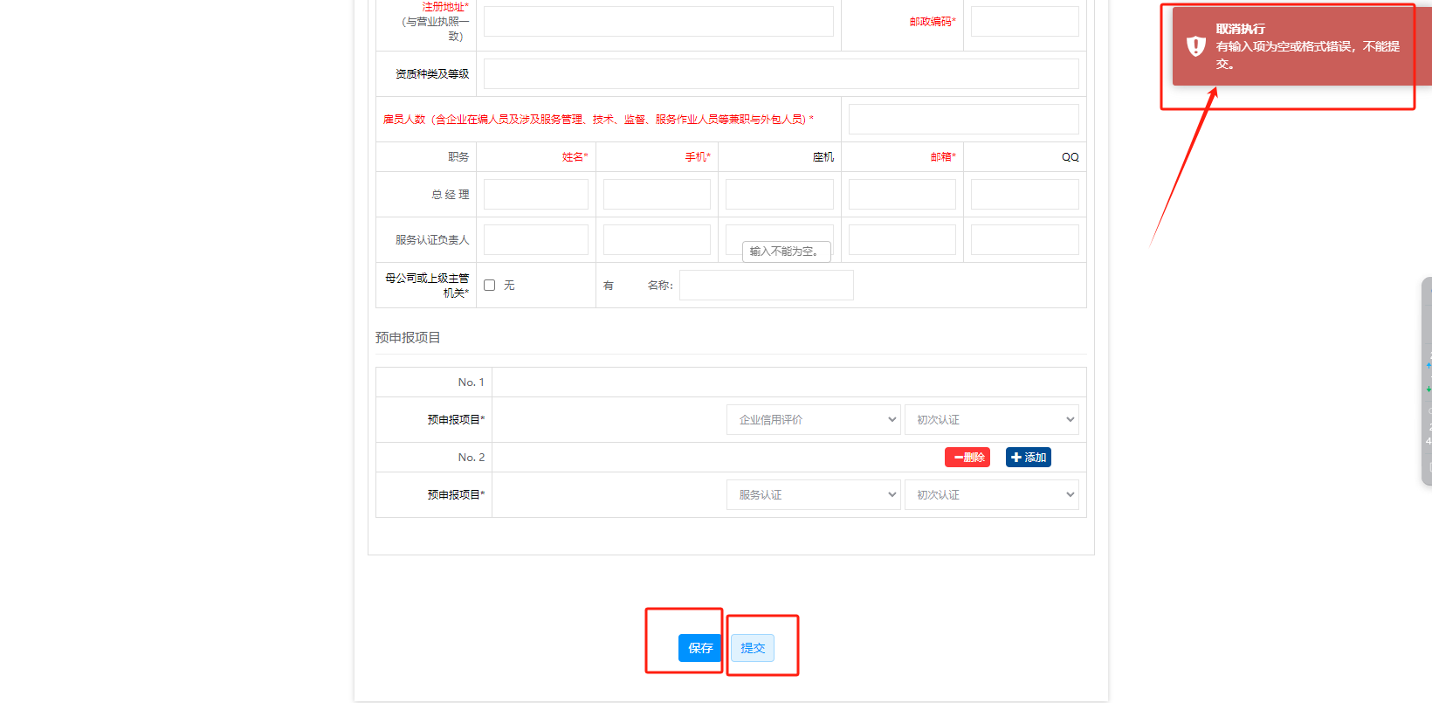The image size is (1432, 703).
Task: Click the 职务 column header
Action: [458, 157]
